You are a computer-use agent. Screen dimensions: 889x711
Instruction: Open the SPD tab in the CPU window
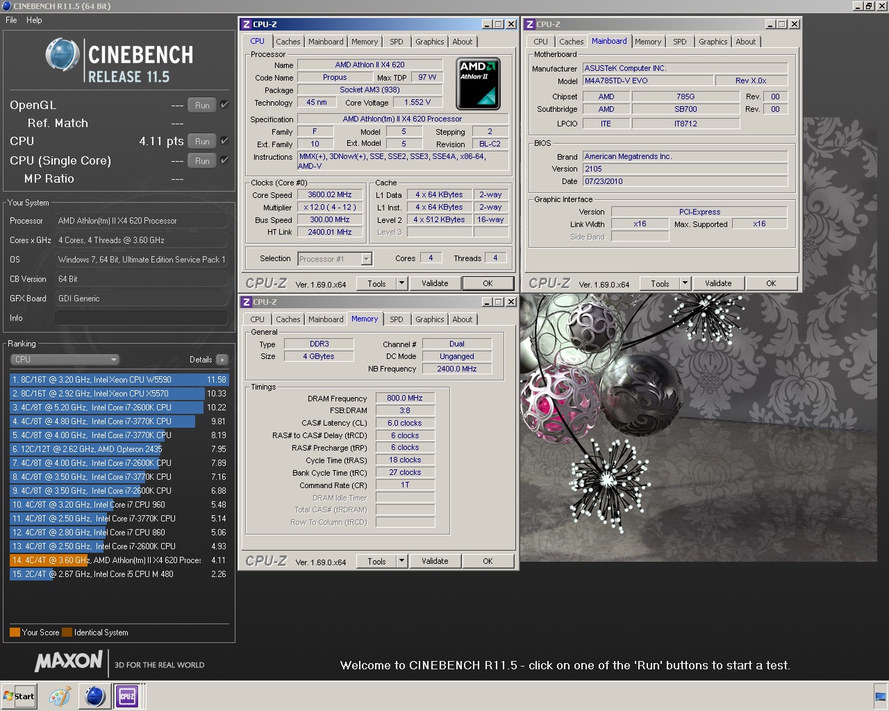point(396,42)
